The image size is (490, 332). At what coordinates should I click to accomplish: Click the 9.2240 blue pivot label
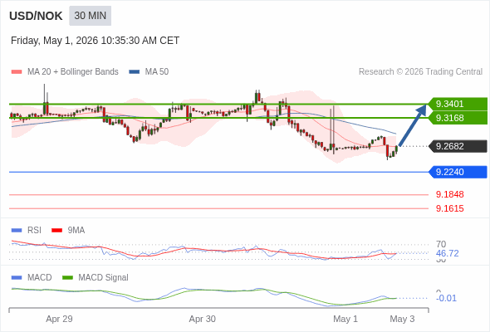(x=458, y=172)
